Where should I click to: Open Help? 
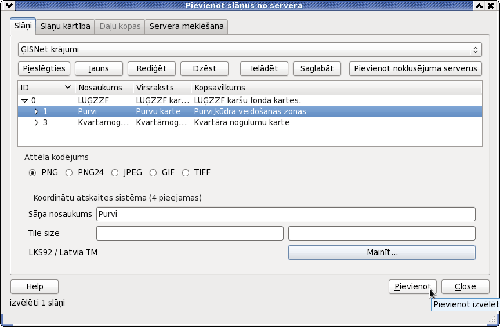click(x=34, y=286)
